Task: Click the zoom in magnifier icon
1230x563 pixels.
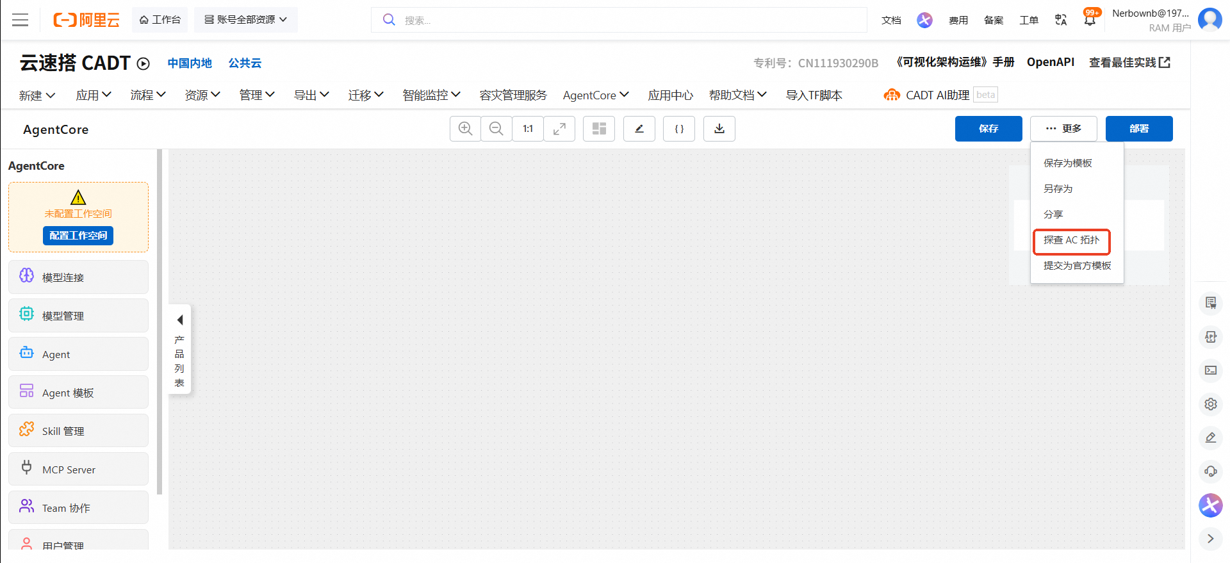Action: (466, 129)
